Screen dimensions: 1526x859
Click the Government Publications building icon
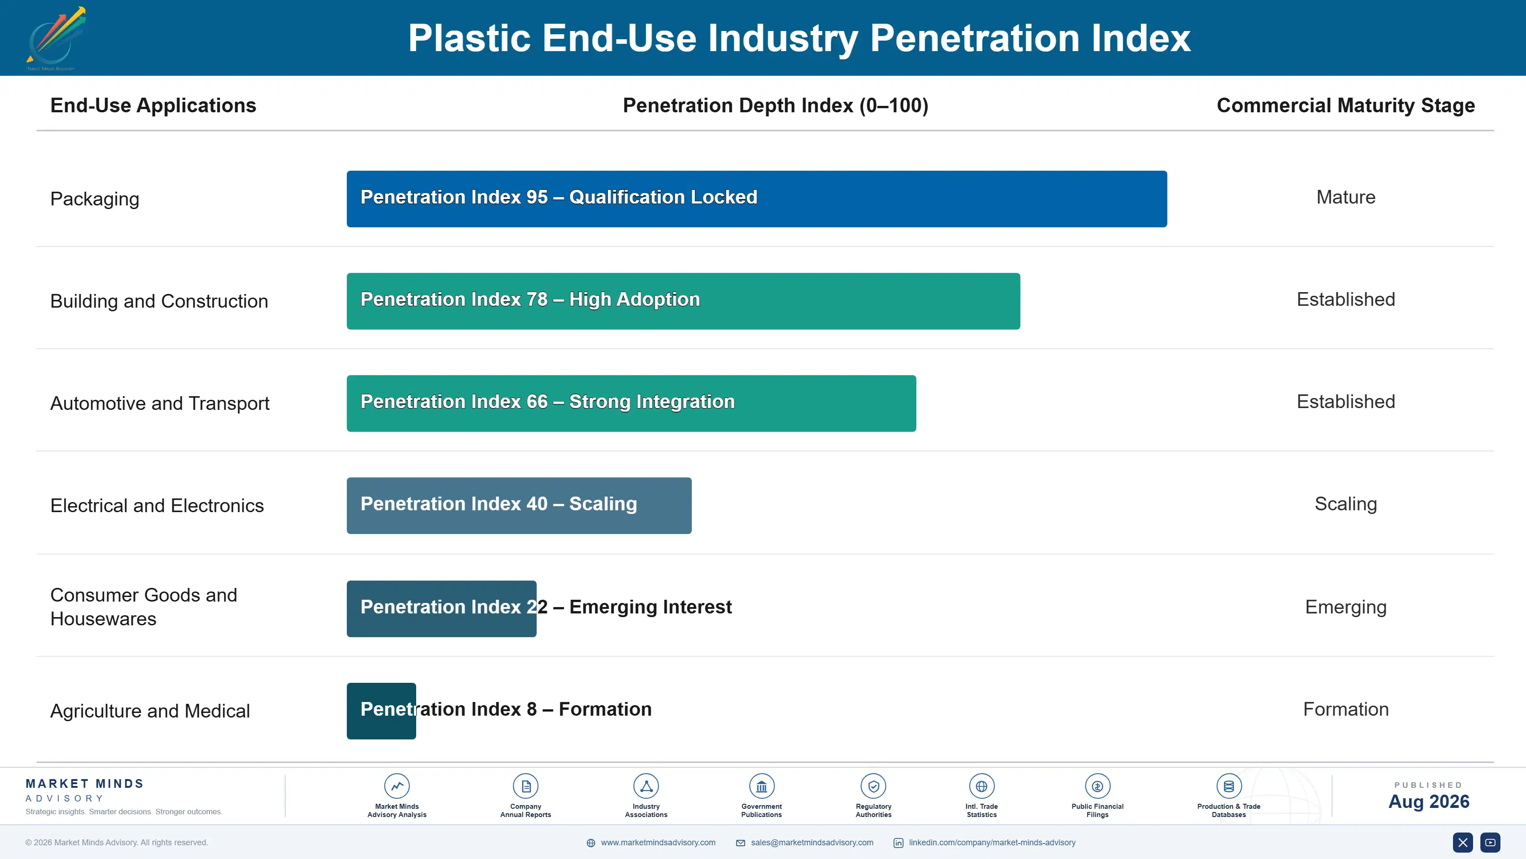click(x=761, y=786)
